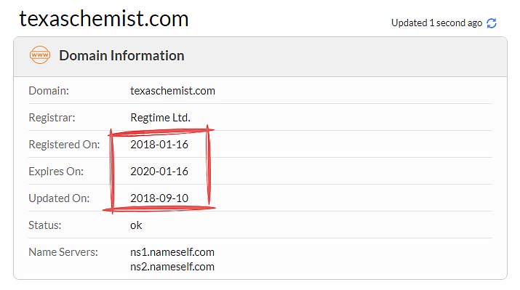Click the 2018-09-10 updated date

click(x=159, y=198)
